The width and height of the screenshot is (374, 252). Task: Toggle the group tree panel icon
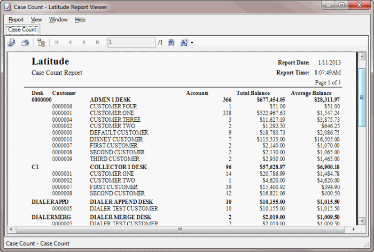41,43
